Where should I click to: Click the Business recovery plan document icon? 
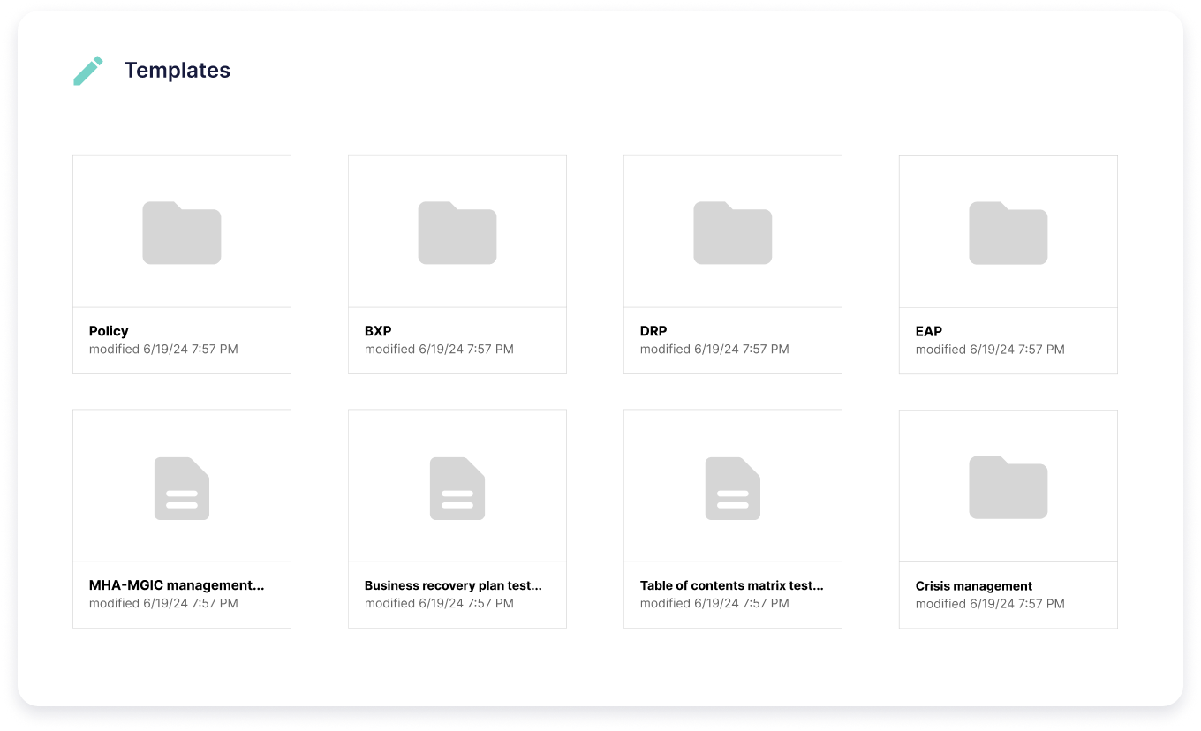tap(457, 487)
